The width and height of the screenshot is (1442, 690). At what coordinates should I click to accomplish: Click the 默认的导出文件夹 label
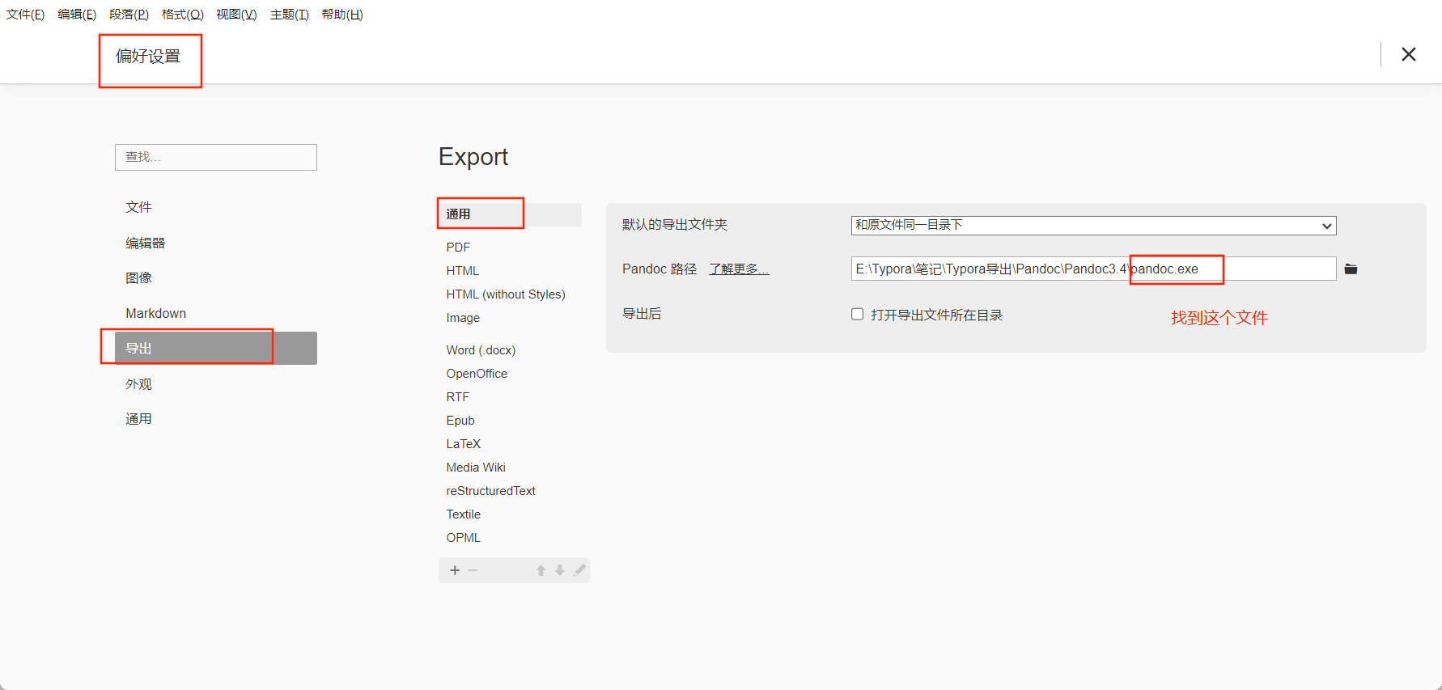tap(675, 224)
